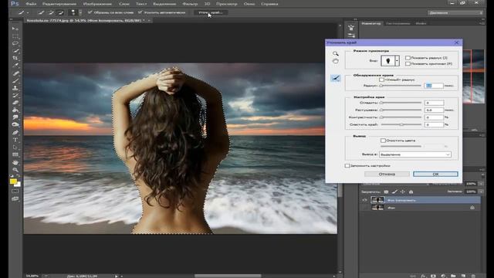Hide the Background copy layer via eye icon
Screen dimensions: 494x278
point(365,200)
